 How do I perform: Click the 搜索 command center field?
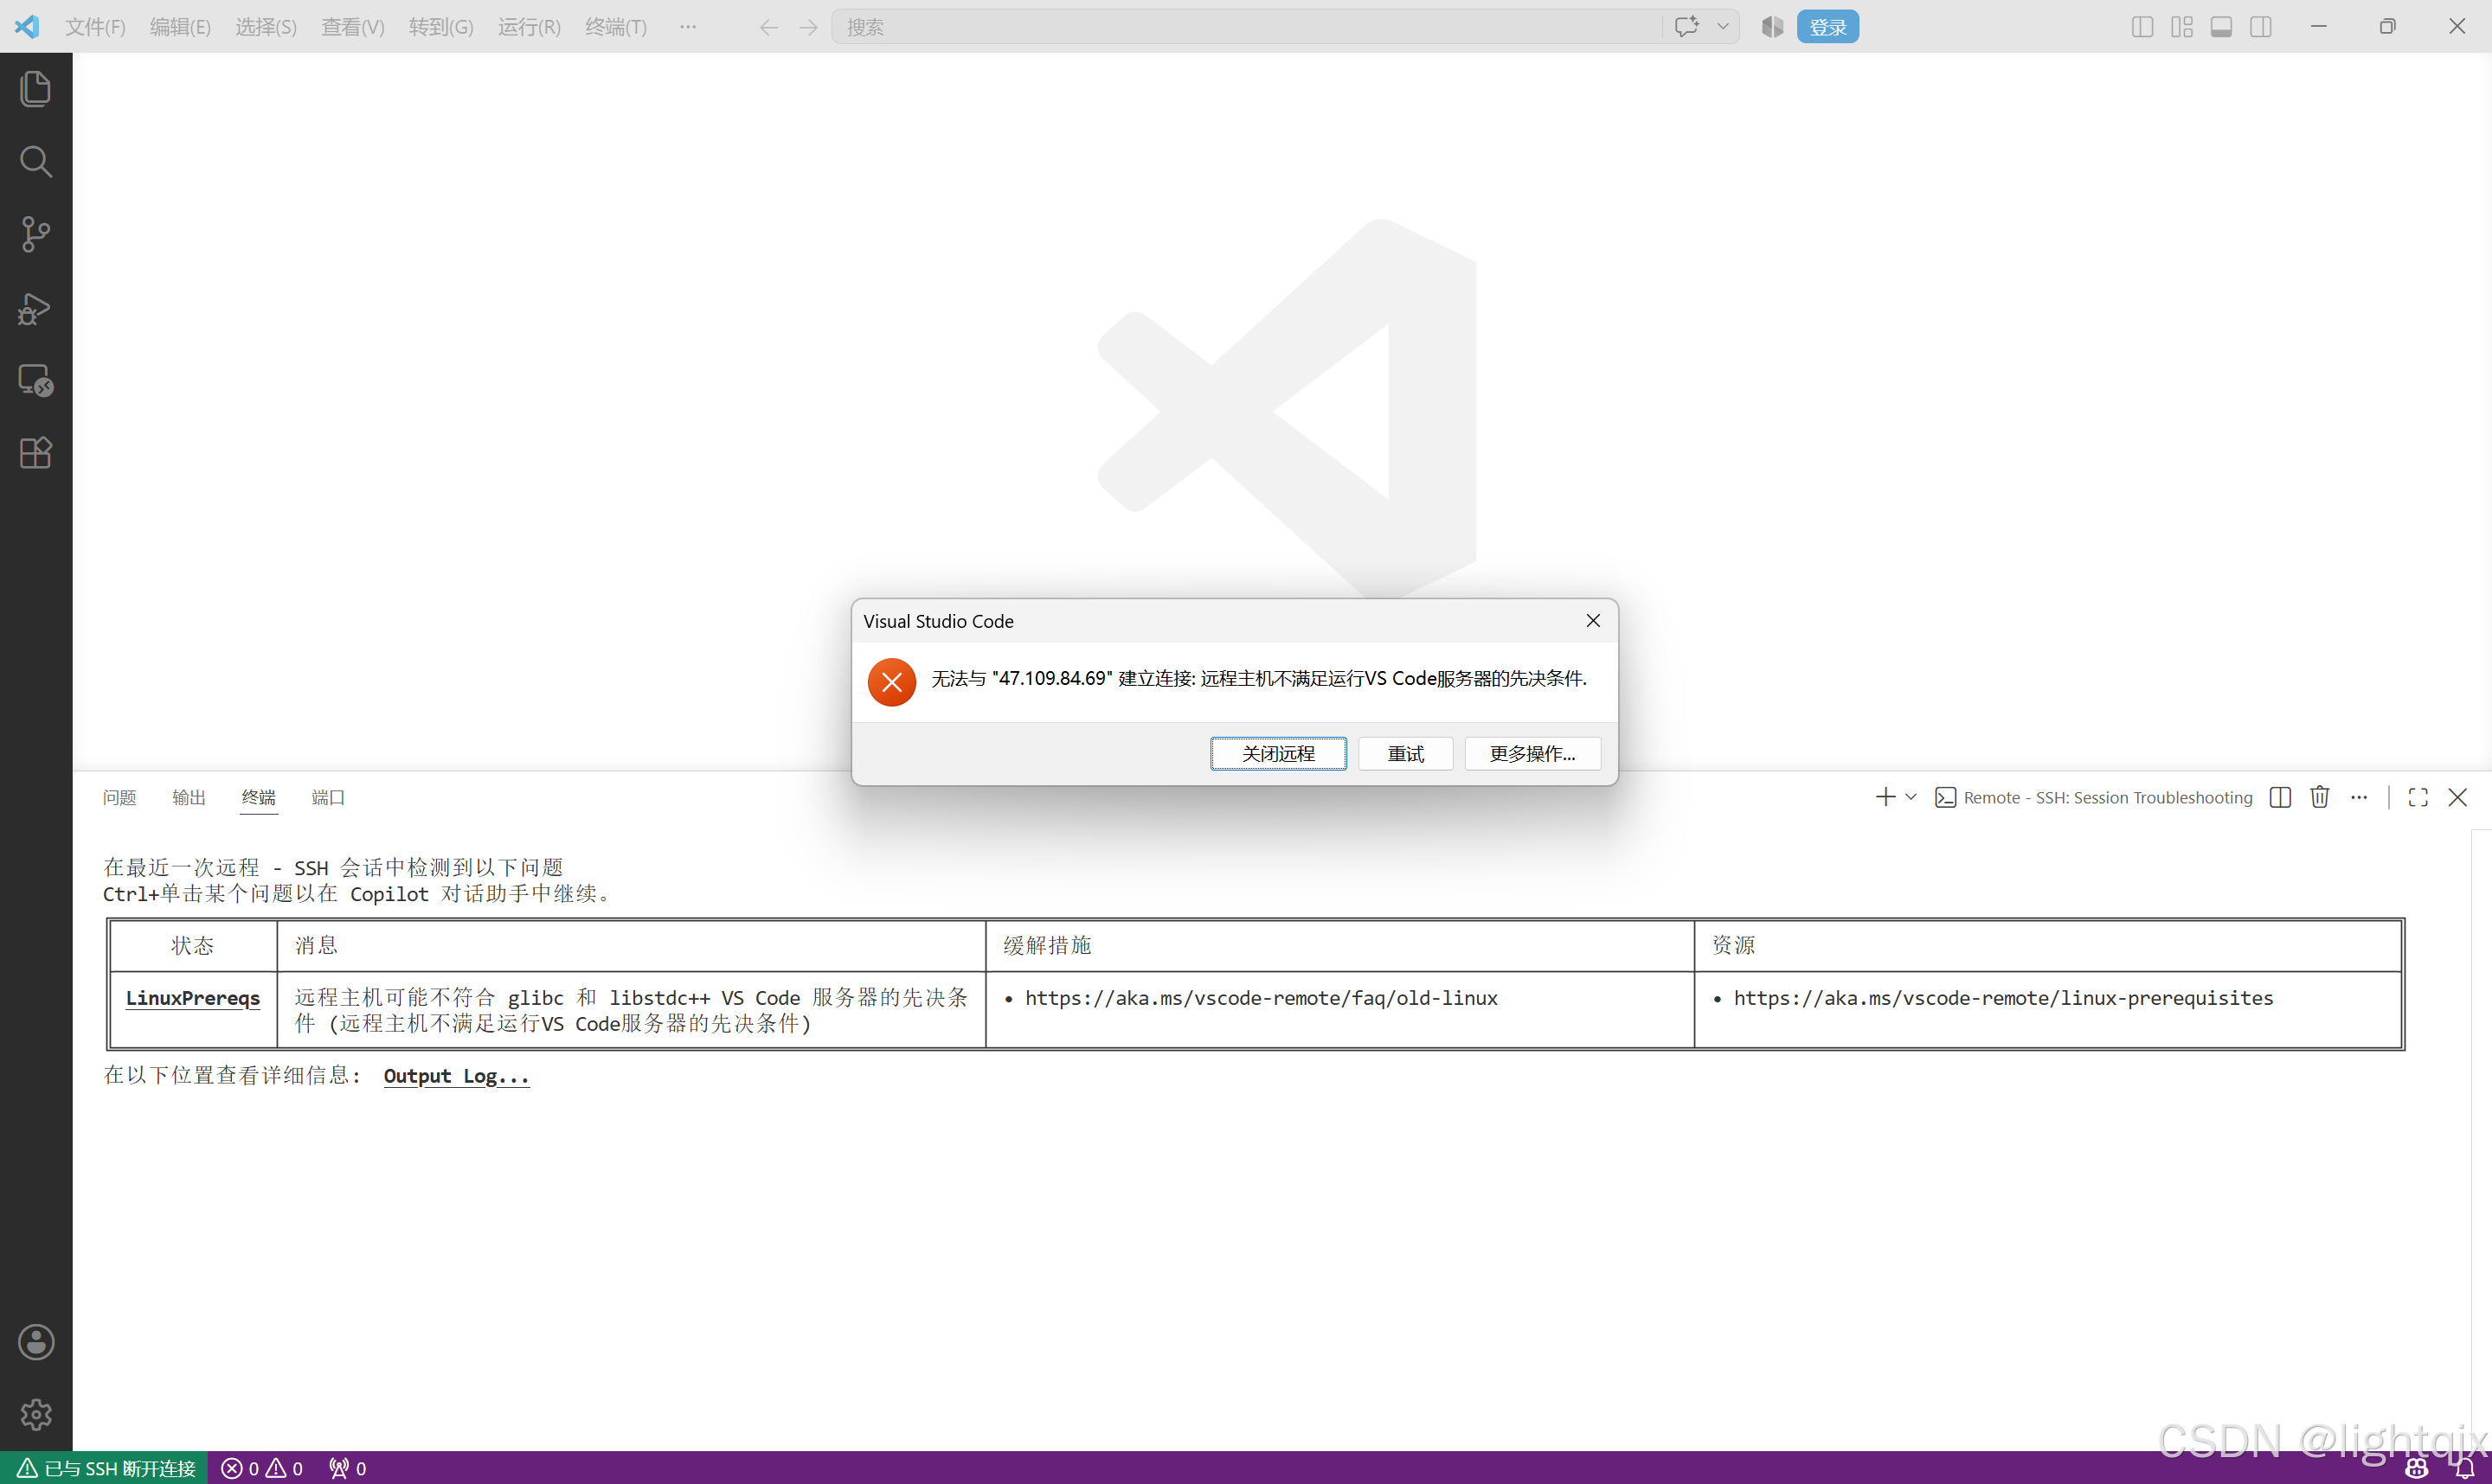(1245, 27)
